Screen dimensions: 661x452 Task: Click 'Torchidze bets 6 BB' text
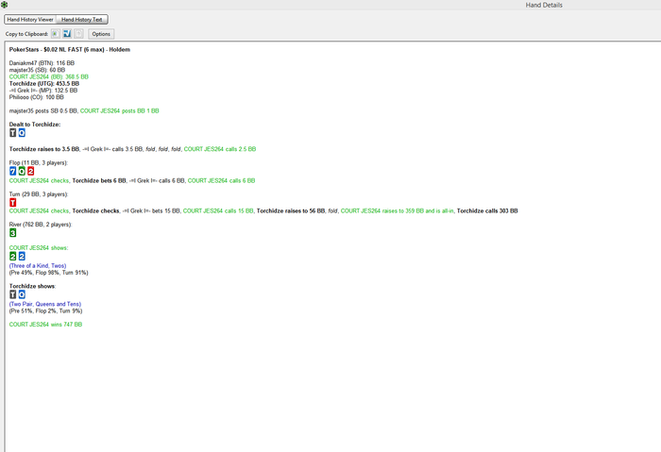coord(99,181)
